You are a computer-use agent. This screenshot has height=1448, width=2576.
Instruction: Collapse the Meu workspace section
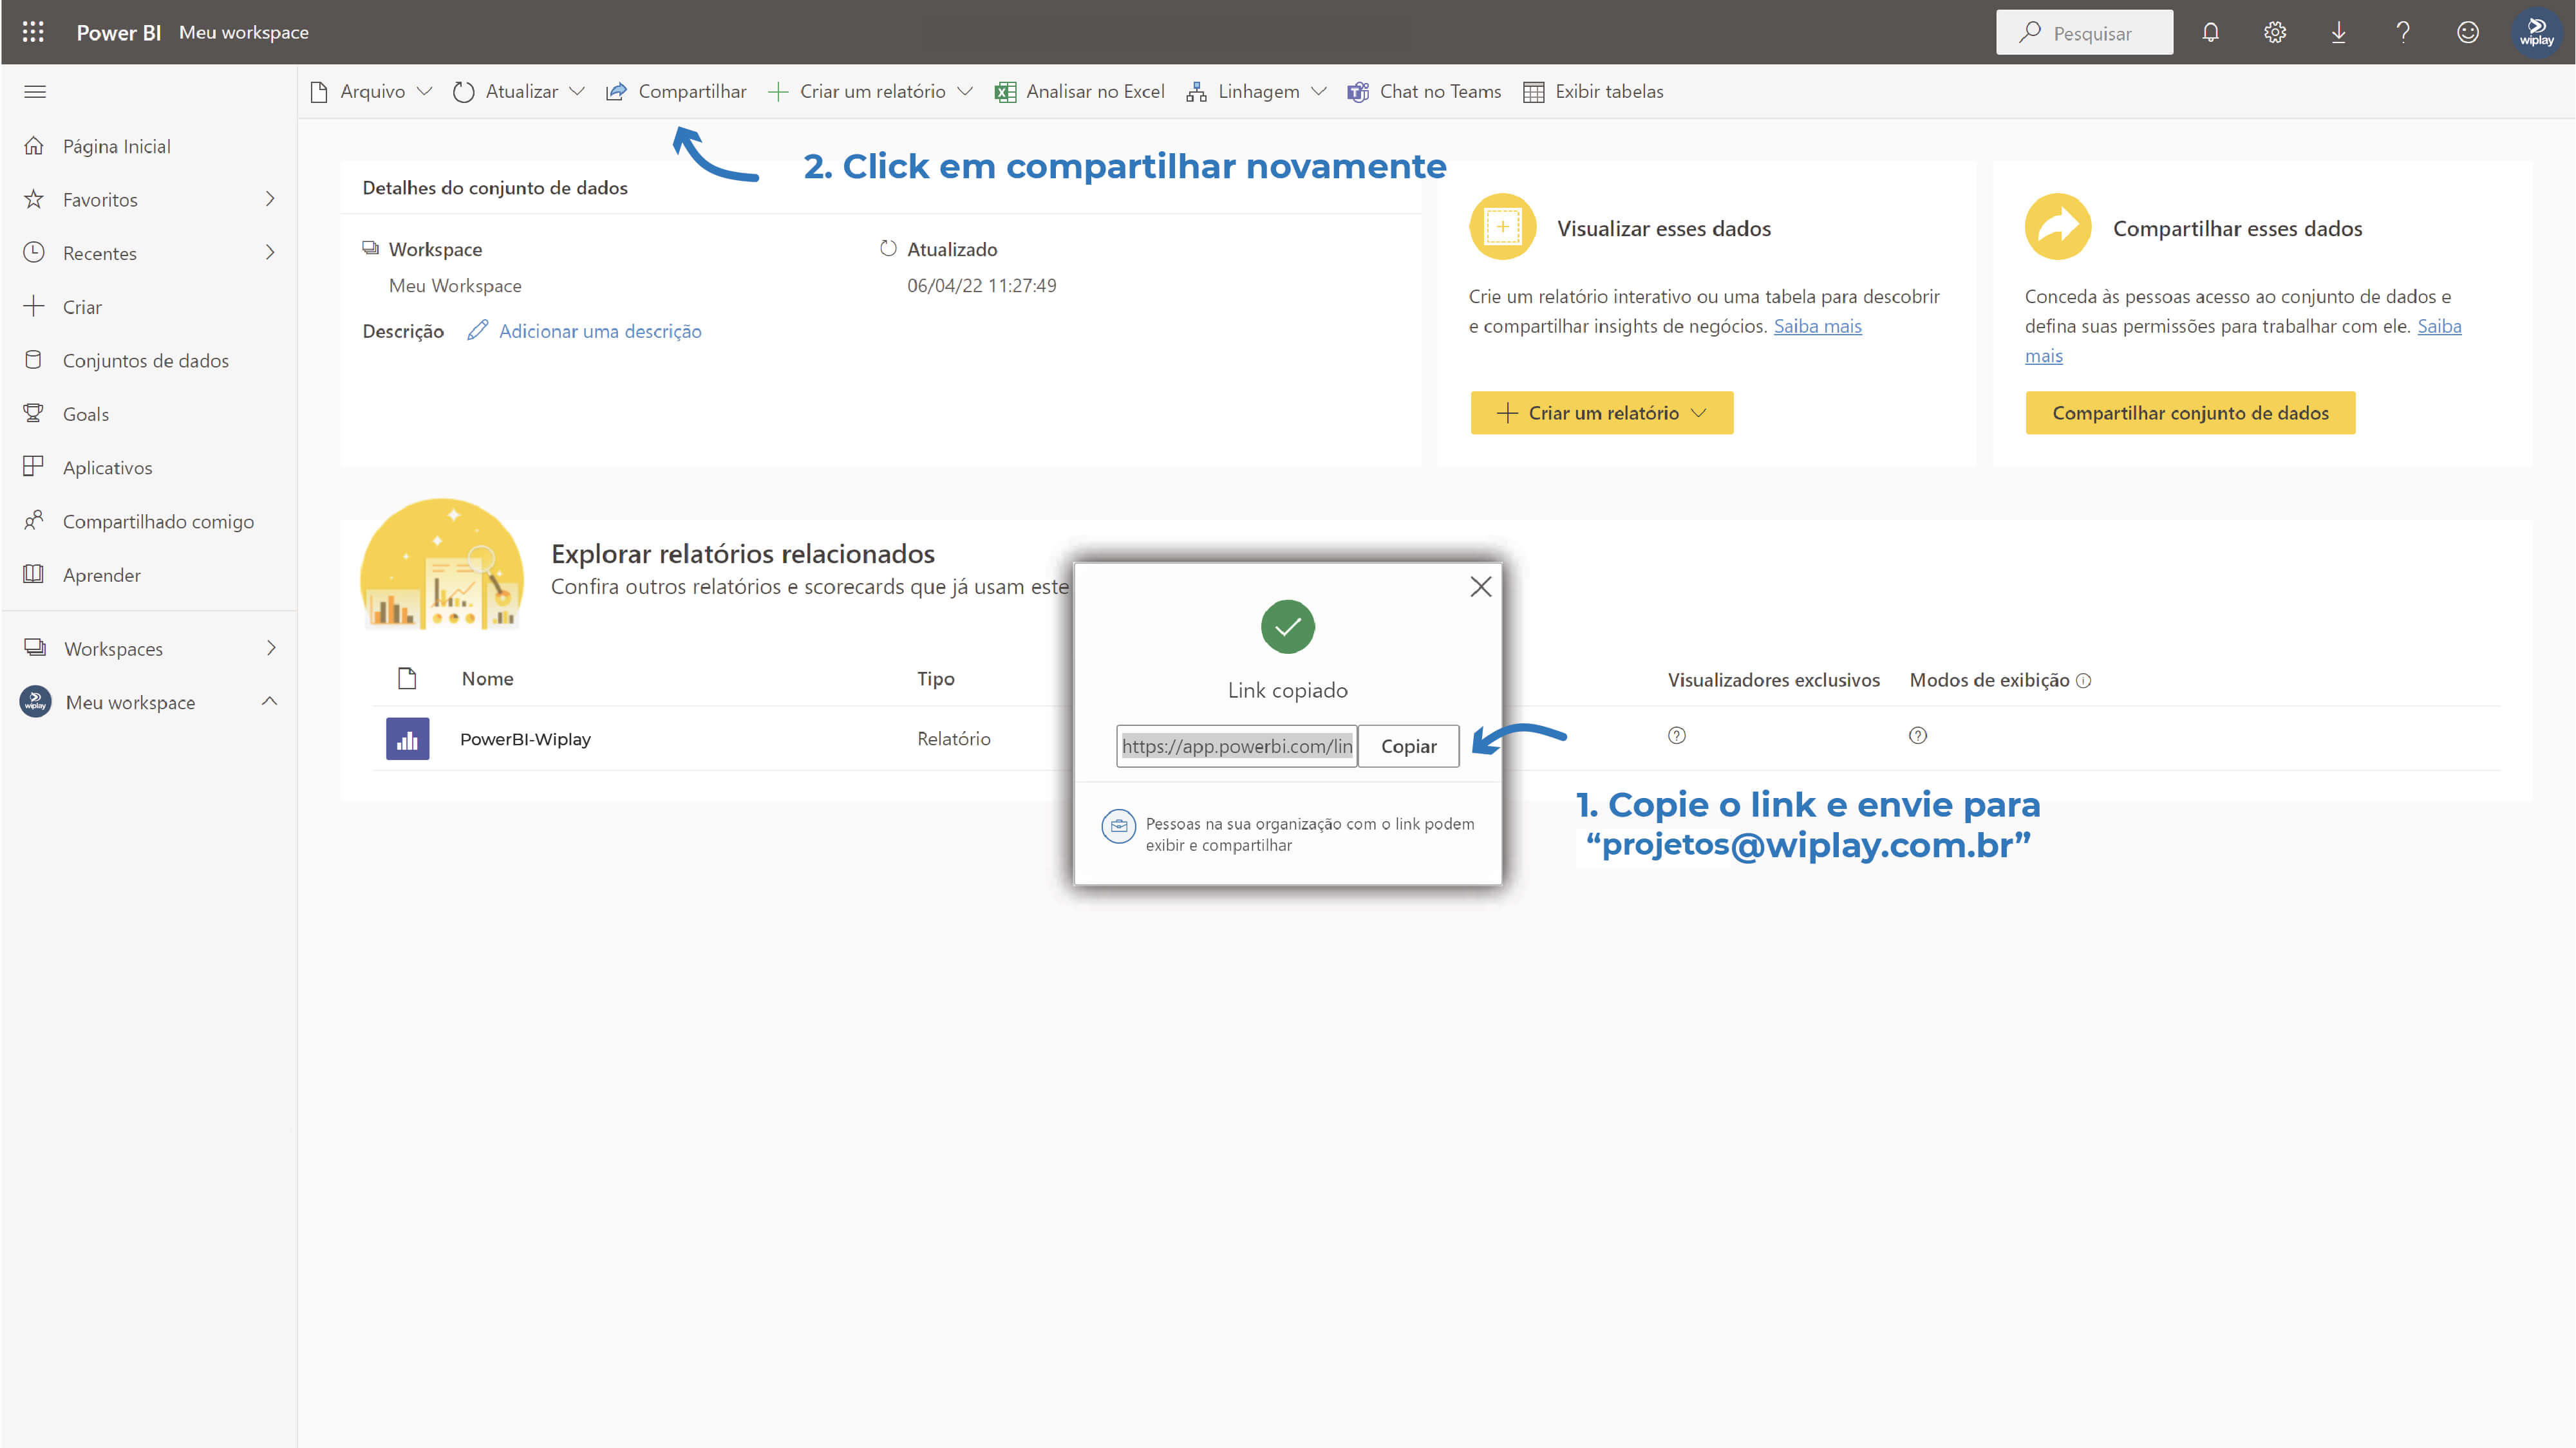click(x=269, y=701)
